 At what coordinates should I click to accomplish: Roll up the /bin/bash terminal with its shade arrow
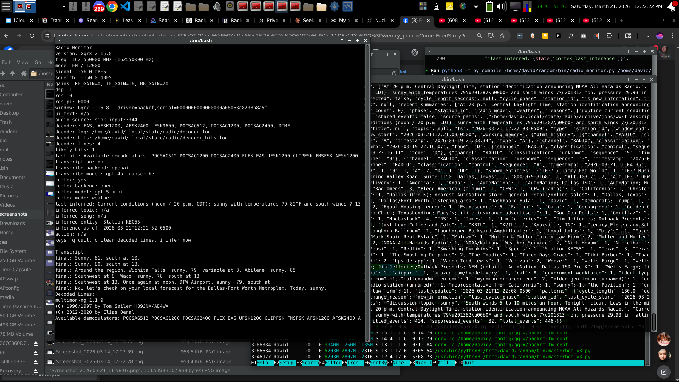click(342, 40)
